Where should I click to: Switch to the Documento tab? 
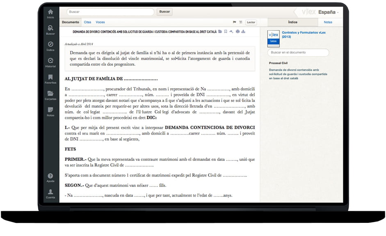tap(71, 22)
